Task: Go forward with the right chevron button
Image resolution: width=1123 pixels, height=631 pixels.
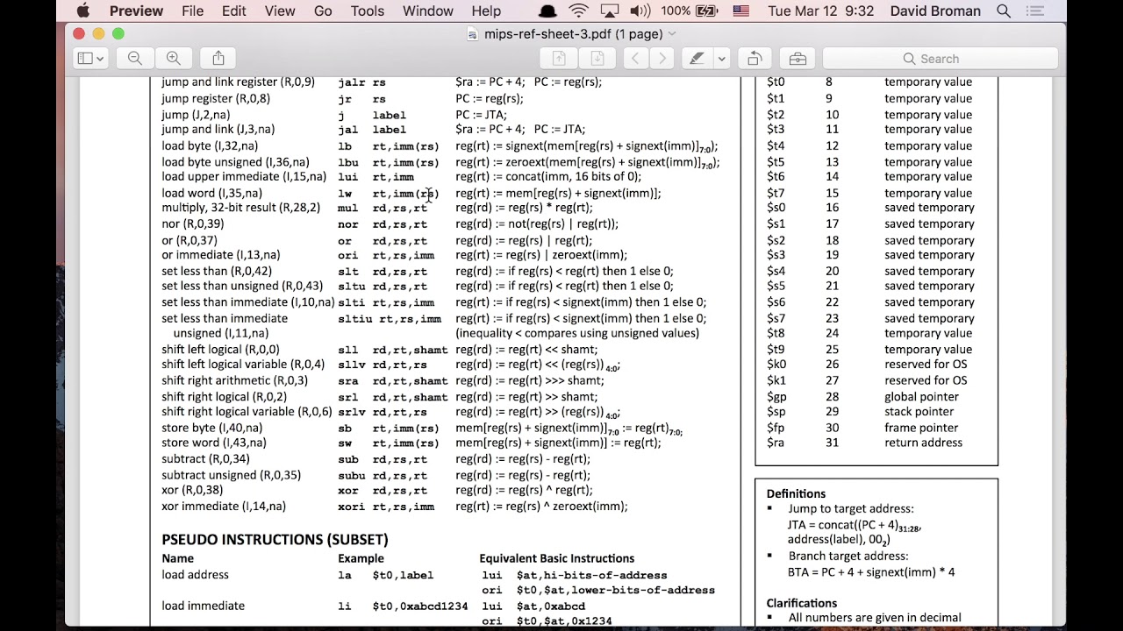Action: pyautogui.click(x=662, y=59)
